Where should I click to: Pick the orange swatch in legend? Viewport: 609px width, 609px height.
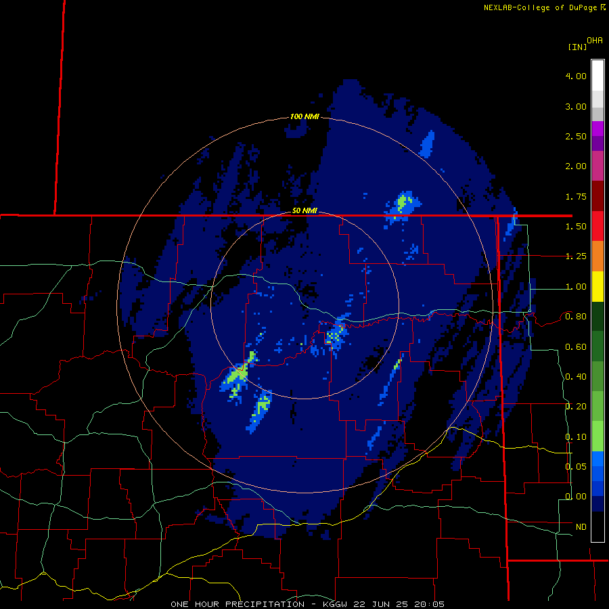pyautogui.click(x=597, y=256)
